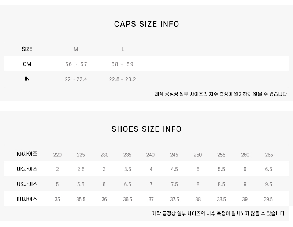This screenshot has height=227, width=293.
Task: Click the 56 ~ 57 CM value
Action: click(76, 64)
